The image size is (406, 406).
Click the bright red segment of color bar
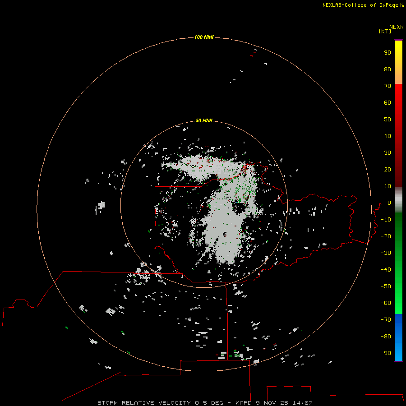(x=398, y=135)
